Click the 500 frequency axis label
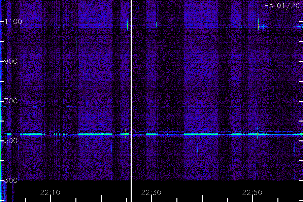Image resolution: width=303 pixels, height=202 pixels. pyautogui.click(x=11, y=140)
